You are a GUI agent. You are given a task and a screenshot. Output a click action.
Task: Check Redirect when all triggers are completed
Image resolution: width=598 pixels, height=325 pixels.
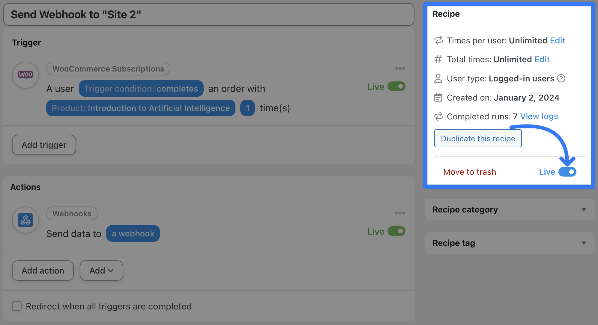[x=17, y=306]
